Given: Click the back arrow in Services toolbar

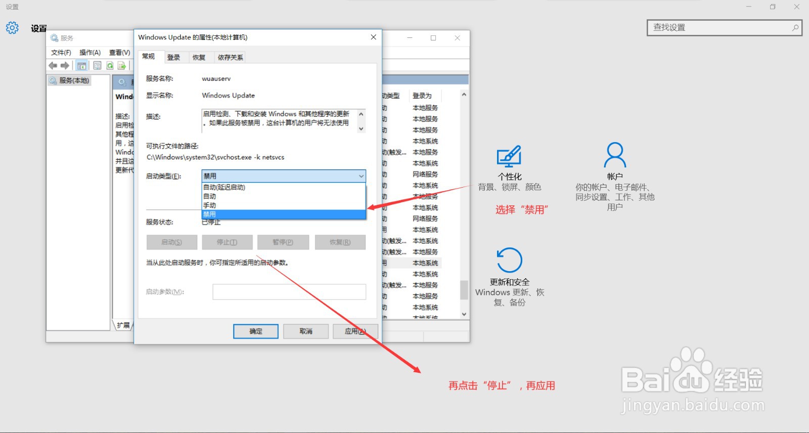Looking at the screenshot, I should coord(53,66).
